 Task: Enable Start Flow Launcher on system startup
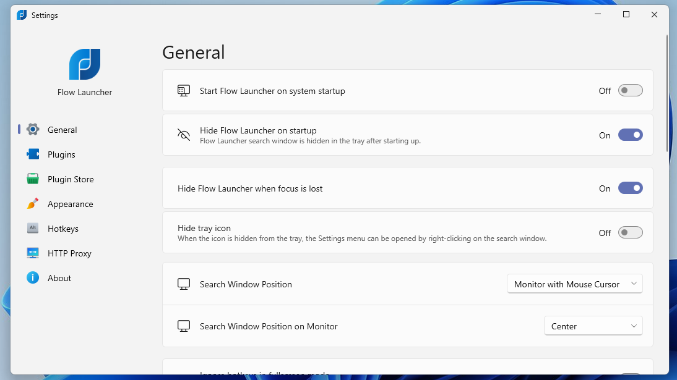point(630,90)
